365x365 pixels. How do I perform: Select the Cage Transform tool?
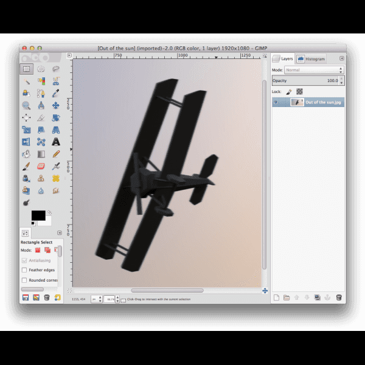pyautogui.click(x=41, y=142)
